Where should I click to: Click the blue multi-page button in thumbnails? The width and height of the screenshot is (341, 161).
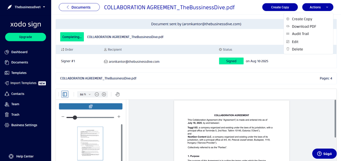coord(91,107)
